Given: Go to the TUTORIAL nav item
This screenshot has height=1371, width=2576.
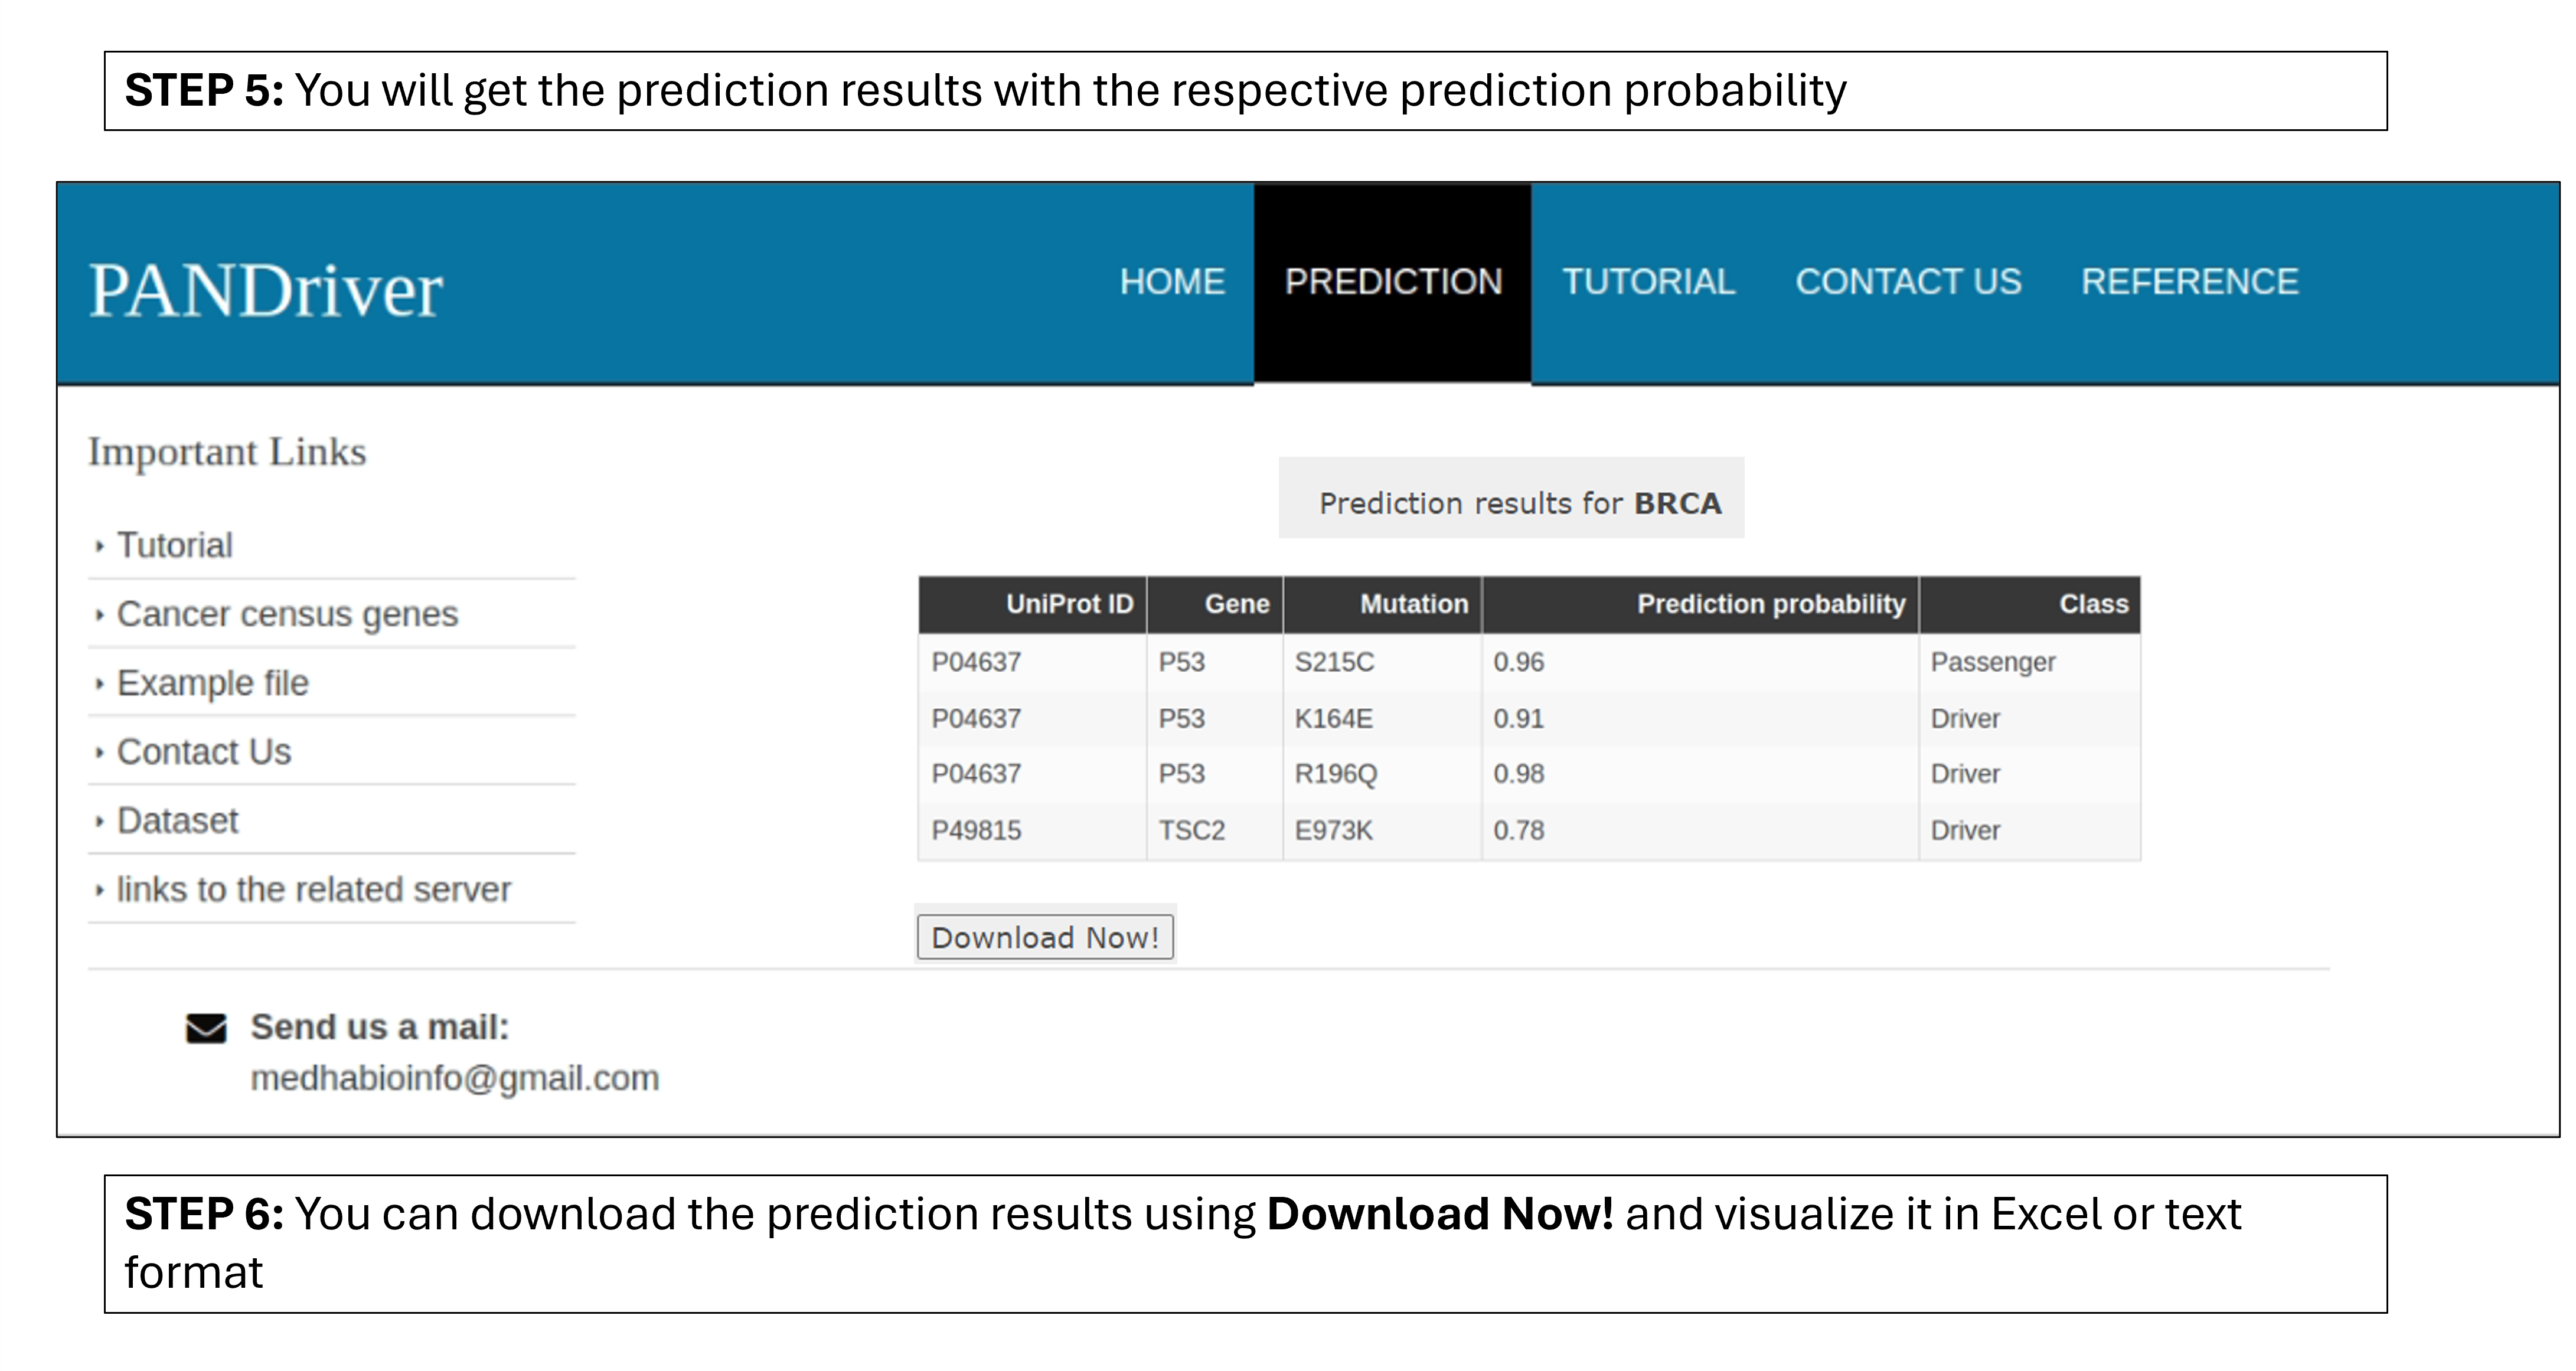Looking at the screenshot, I should pyautogui.click(x=1648, y=283).
